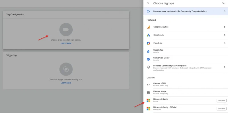
Task: Choose Microsoft Clarity - Official tag
Action: pyautogui.click(x=186, y=108)
